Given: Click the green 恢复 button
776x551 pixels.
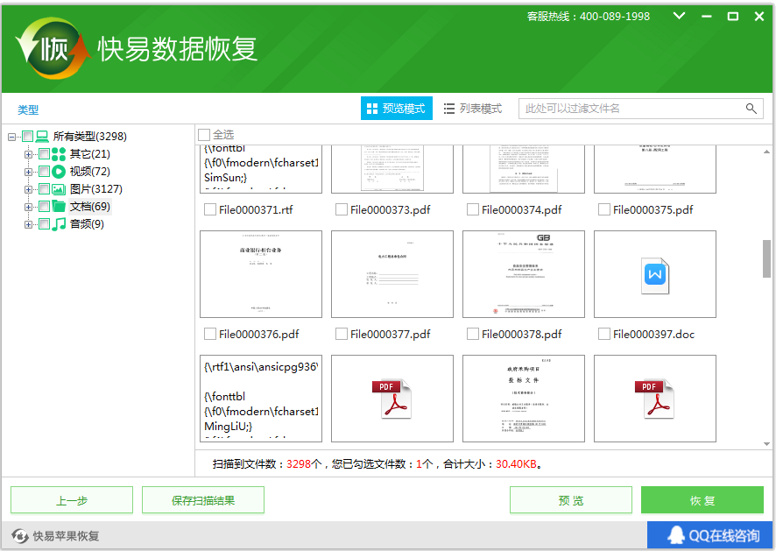Looking at the screenshot, I should click(702, 500).
